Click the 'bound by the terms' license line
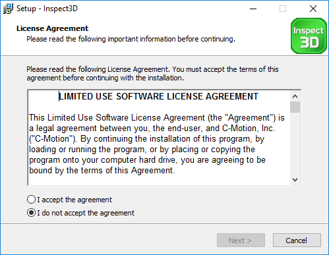Screen dimensions: 329x255 point(102,171)
